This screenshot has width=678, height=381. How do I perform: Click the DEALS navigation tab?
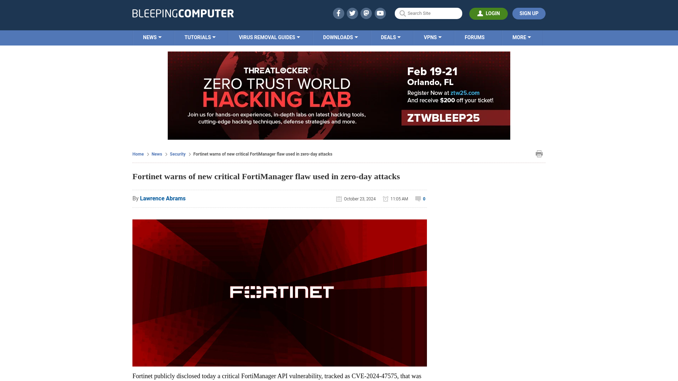tap(390, 37)
